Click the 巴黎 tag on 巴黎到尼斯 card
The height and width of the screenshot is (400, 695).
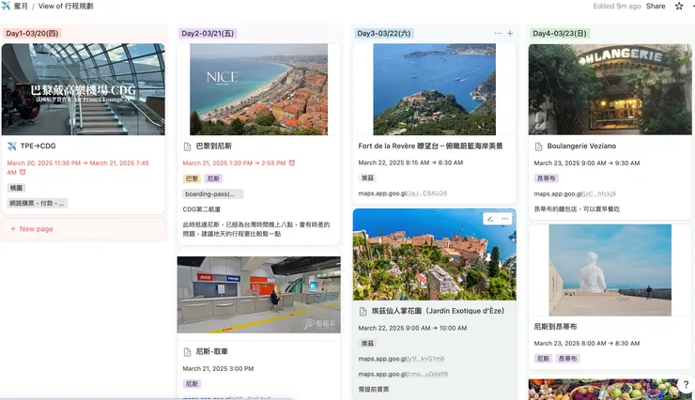tap(192, 178)
